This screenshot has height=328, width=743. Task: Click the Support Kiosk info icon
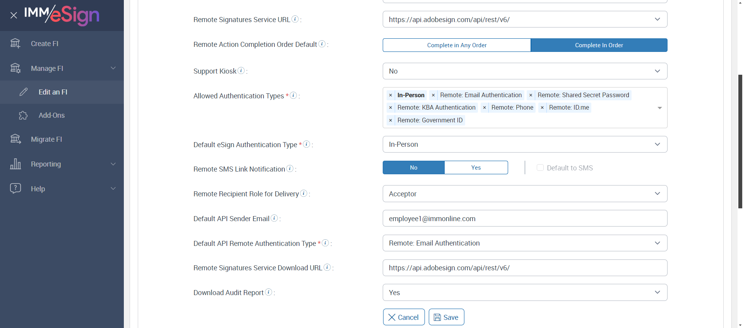[241, 70]
